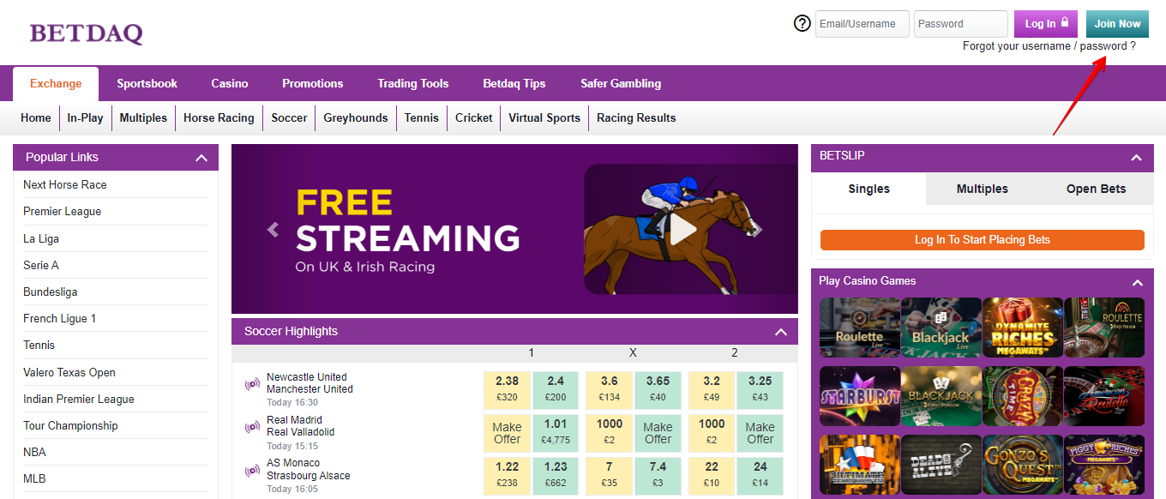Open In-Play in the sub-navigation
The height and width of the screenshot is (499, 1166).
tap(85, 118)
